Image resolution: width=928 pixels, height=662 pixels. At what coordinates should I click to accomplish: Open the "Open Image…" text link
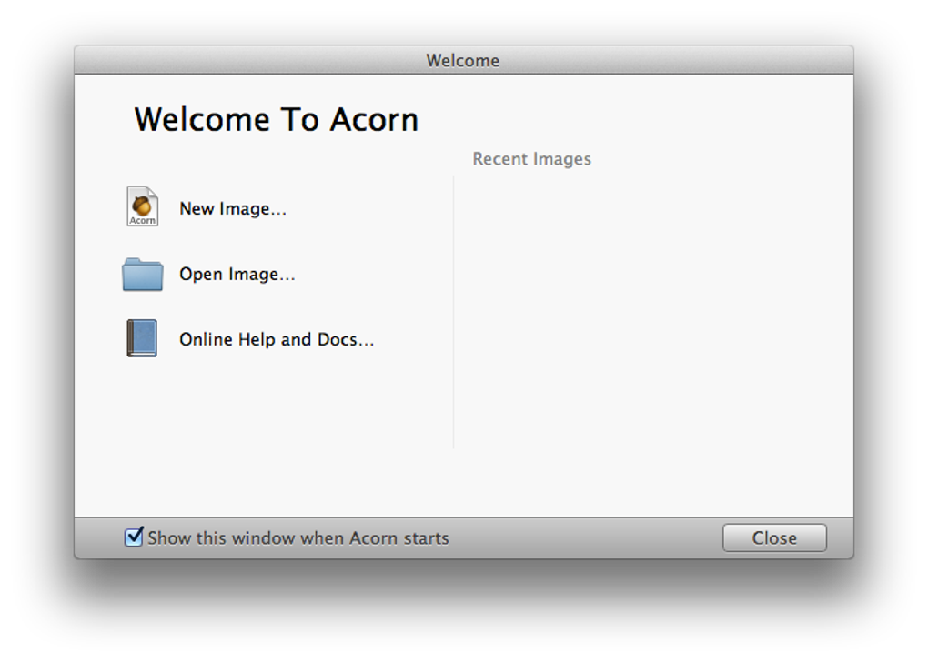pos(237,275)
